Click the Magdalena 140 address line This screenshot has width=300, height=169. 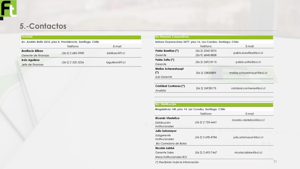click(x=190, y=109)
